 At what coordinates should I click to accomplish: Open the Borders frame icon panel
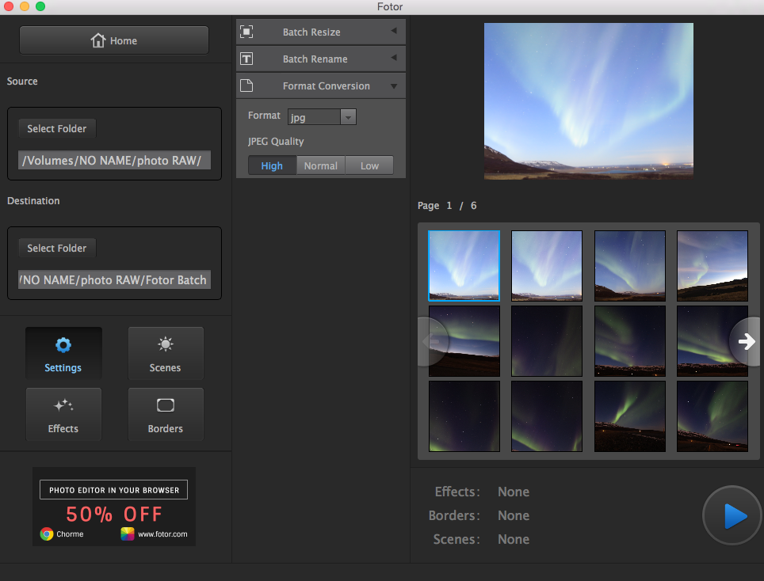[x=165, y=415]
